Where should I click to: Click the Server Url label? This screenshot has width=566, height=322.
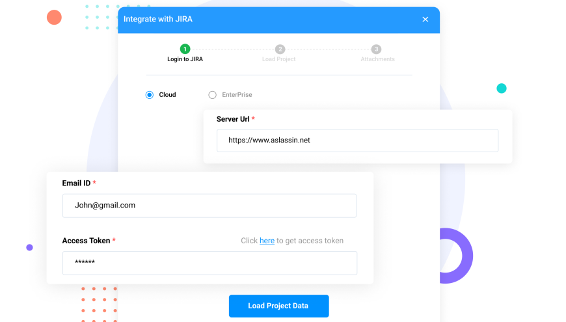[x=233, y=119]
